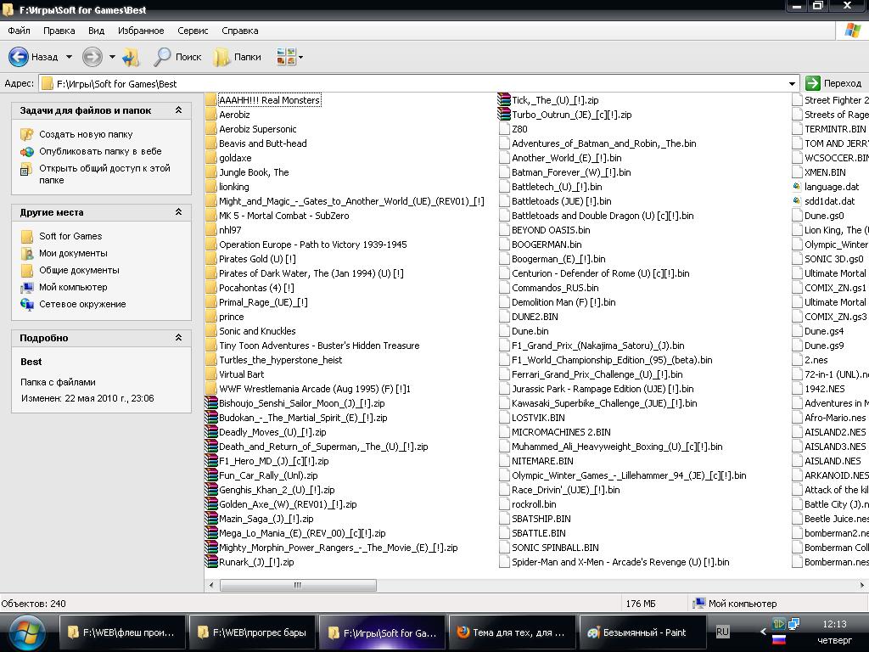
Task: Click the RU language indicator
Action: [723, 632]
